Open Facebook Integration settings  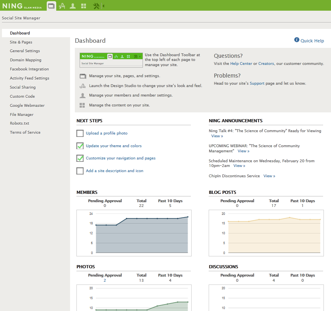(x=29, y=69)
